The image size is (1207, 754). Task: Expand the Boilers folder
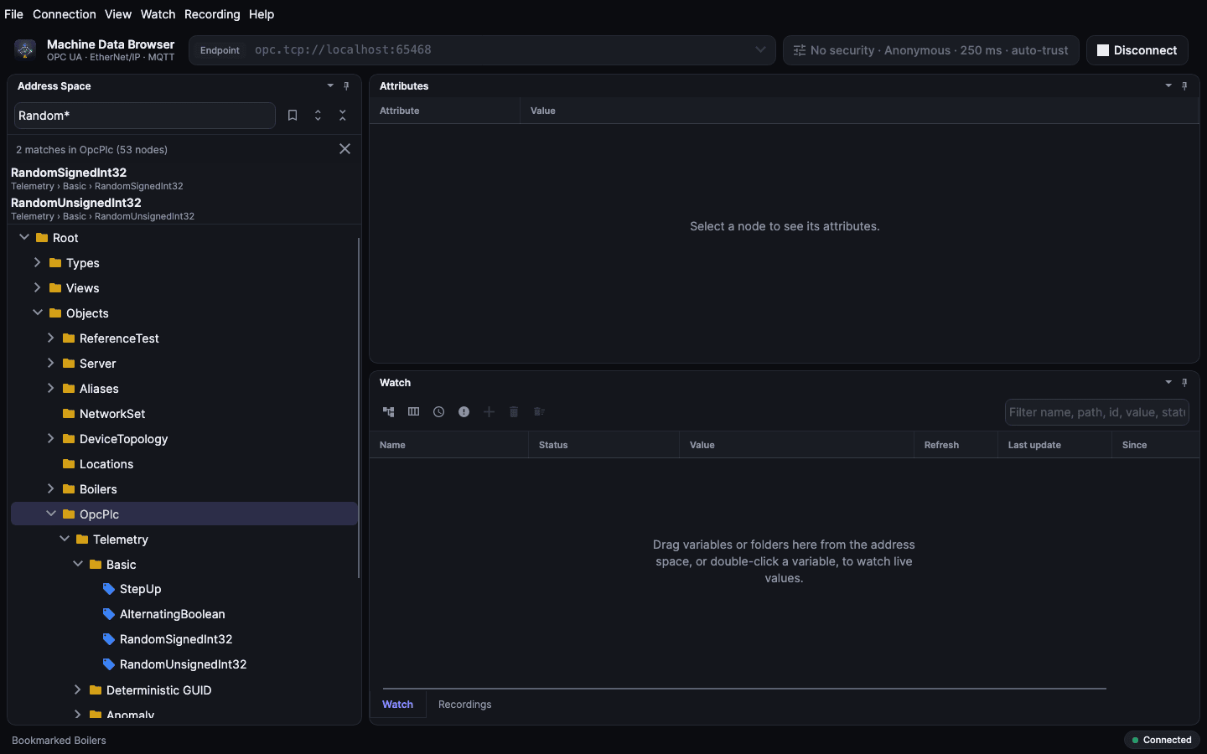coord(50,488)
